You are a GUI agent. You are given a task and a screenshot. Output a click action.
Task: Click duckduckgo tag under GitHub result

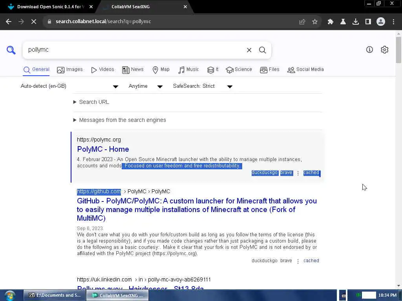(x=264, y=261)
